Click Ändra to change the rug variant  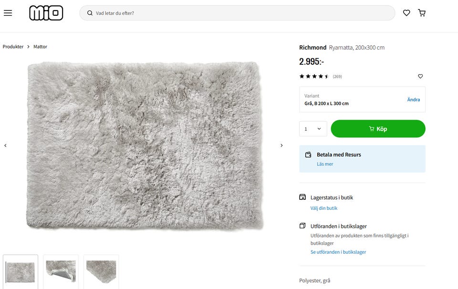414,99
